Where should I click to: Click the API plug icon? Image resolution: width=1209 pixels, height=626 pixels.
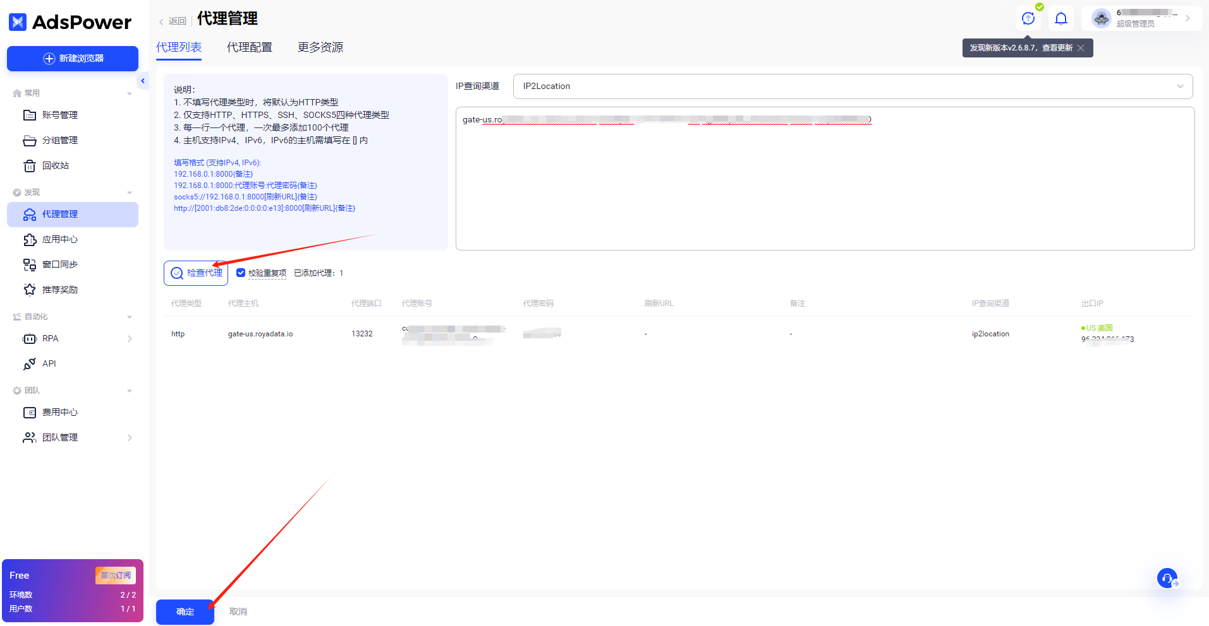point(30,364)
